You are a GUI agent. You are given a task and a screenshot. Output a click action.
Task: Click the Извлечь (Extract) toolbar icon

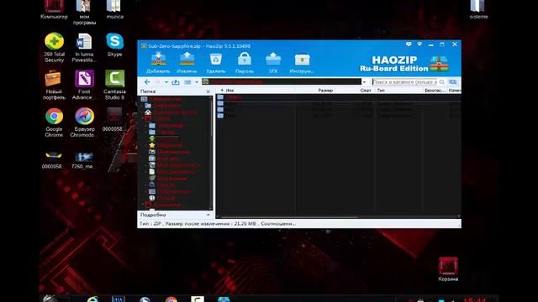click(x=187, y=62)
